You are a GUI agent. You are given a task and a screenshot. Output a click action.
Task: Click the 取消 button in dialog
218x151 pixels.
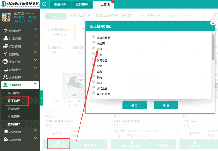166,105
